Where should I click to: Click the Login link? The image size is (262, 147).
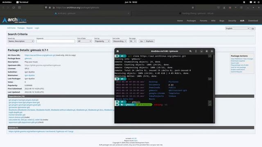coord(37,28)
